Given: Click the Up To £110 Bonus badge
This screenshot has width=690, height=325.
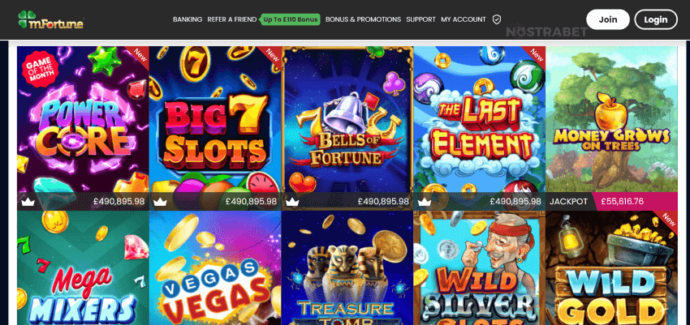Looking at the screenshot, I should 290,19.
